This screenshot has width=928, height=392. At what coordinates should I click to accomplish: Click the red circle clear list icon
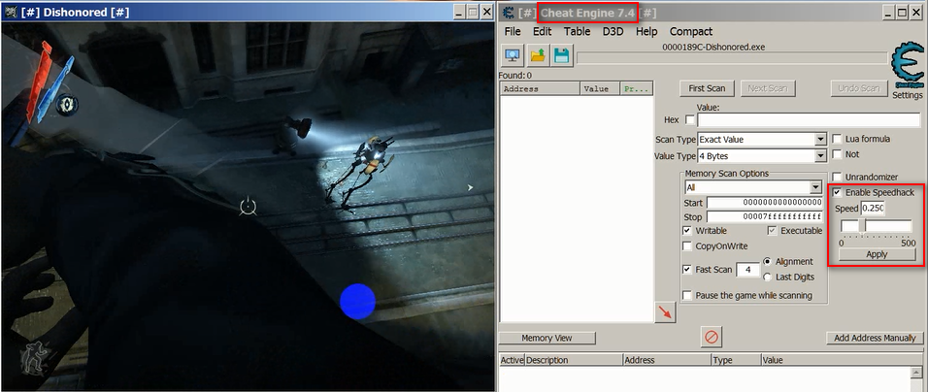click(711, 337)
